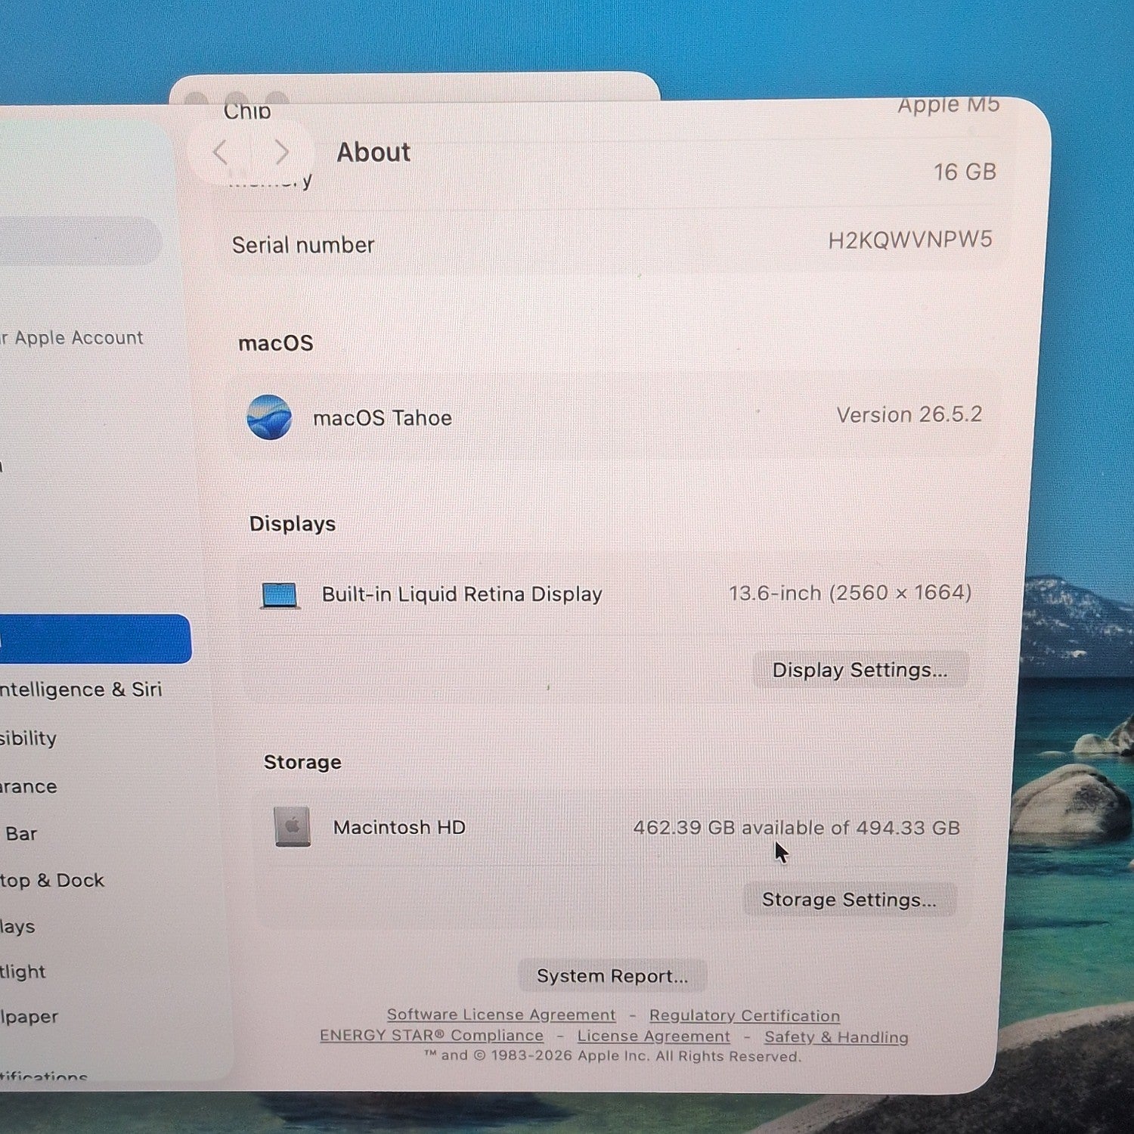Click the Macintosh HD drive icon
Screen dimensions: 1134x1134
pos(293,826)
